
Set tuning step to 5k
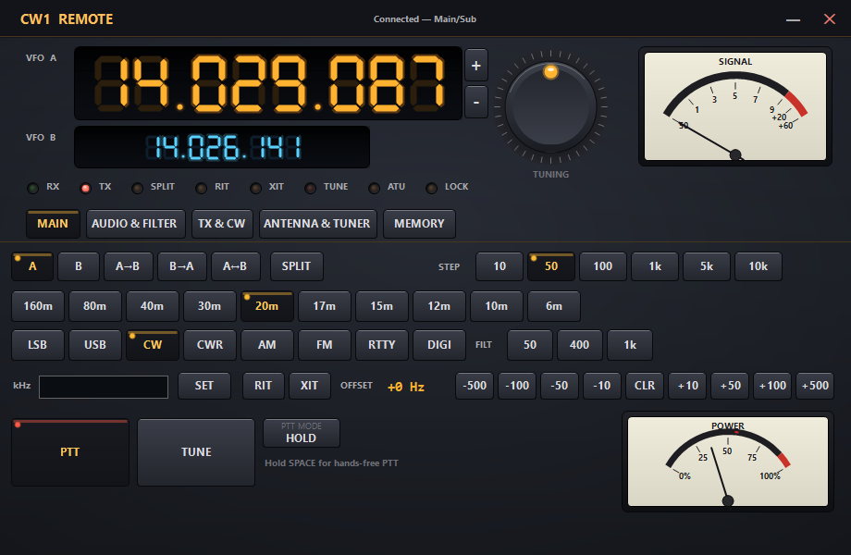[x=706, y=266]
